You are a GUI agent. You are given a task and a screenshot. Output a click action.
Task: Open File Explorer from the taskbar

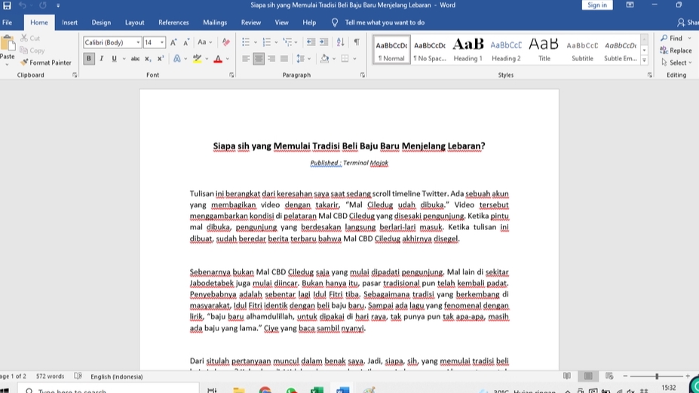coord(239,390)
